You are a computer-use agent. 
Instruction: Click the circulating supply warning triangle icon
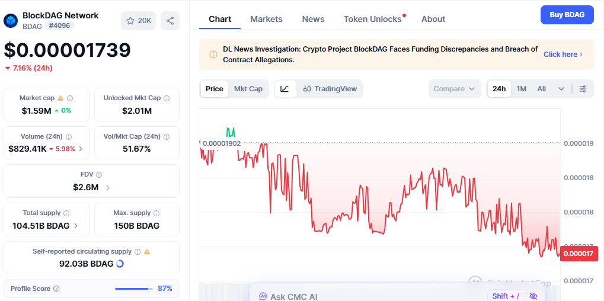pos(147,252)
